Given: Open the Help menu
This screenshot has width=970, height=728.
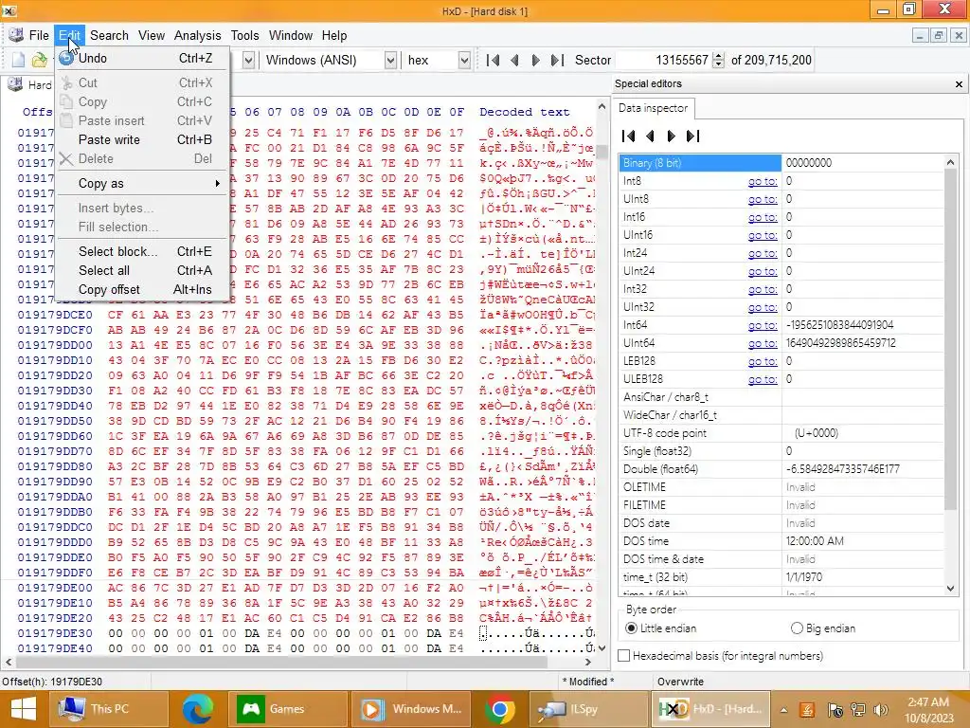Looking at the screenshot, I should (334, 35).
